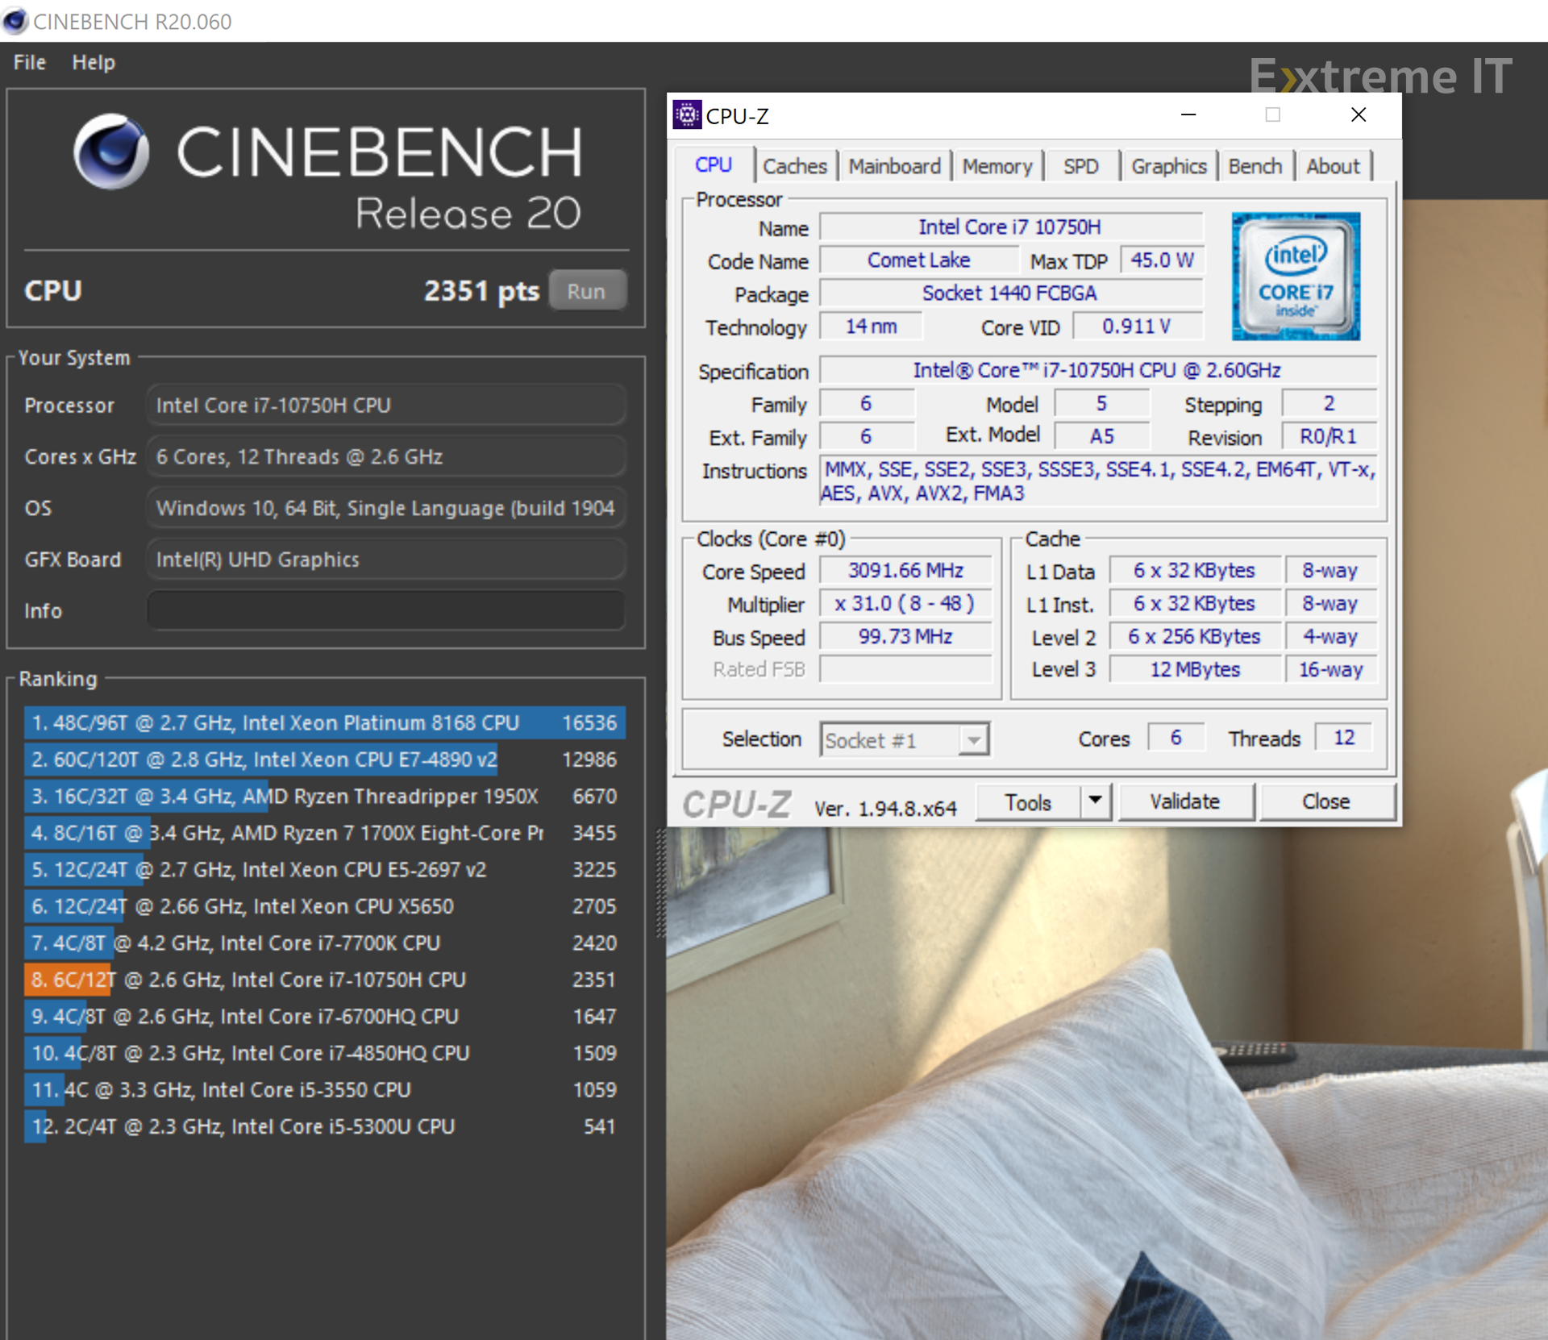Click the Bus Speed value 99.73 MHz

point(905,637)
